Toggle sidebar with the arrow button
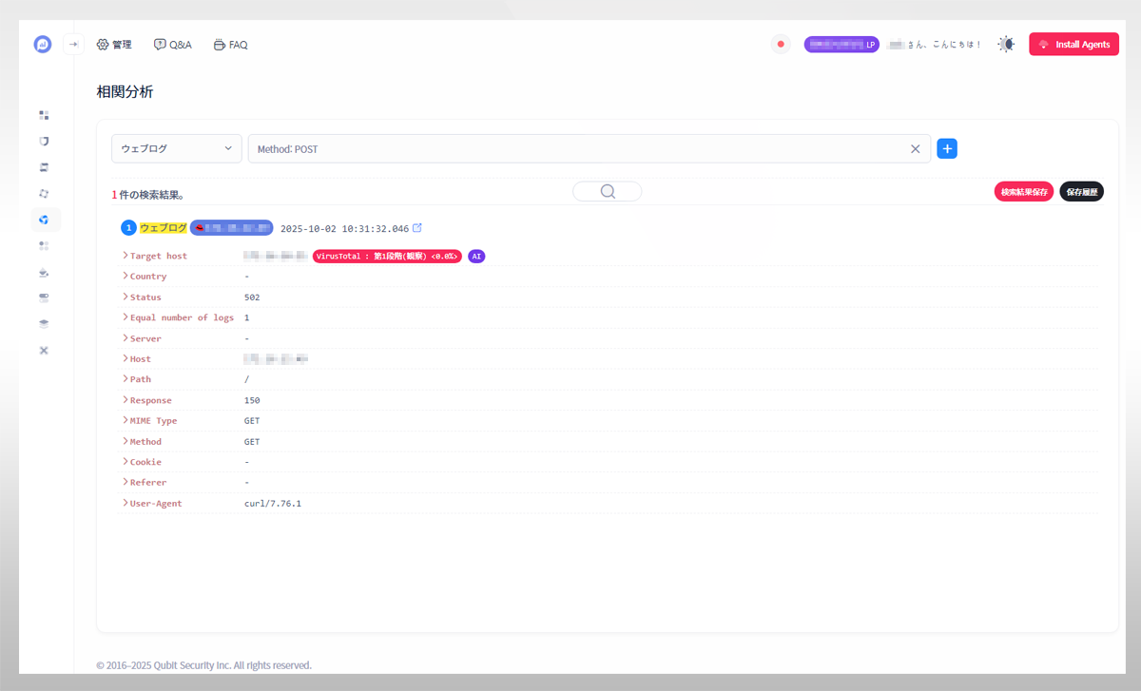 click(73, 45)
